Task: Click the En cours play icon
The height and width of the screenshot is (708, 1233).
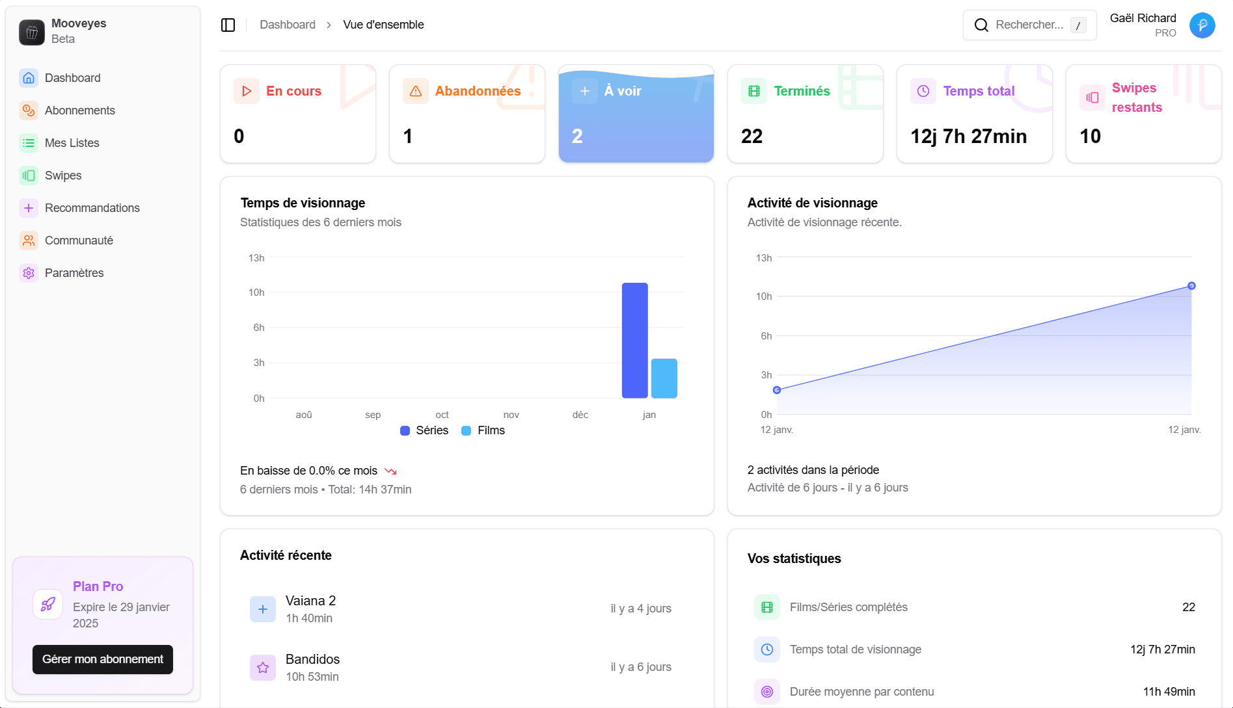Action: pos(247,91)
